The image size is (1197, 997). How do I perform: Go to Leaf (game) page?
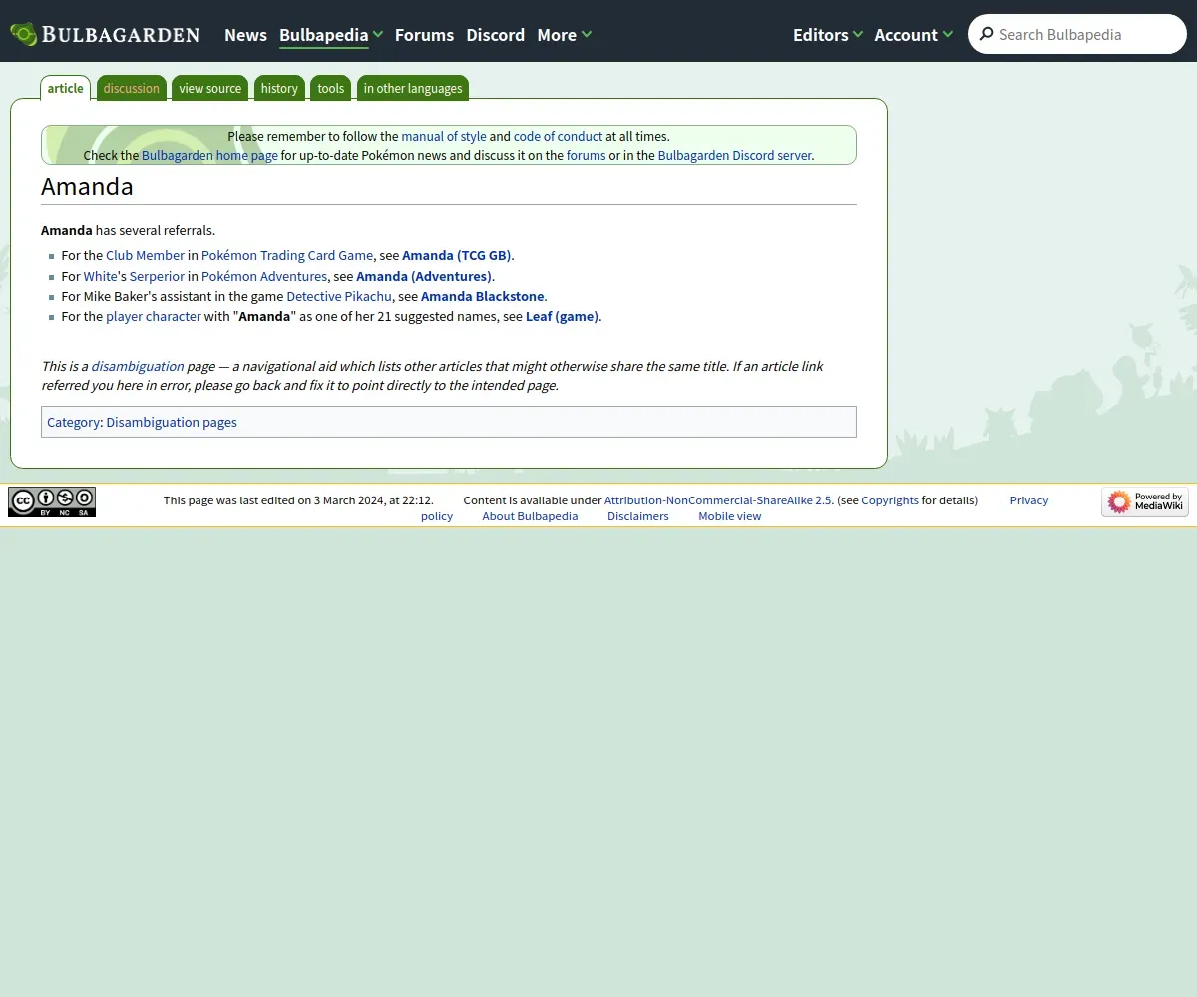point(563,316)
